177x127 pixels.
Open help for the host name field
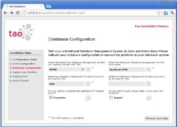[148, 70]
